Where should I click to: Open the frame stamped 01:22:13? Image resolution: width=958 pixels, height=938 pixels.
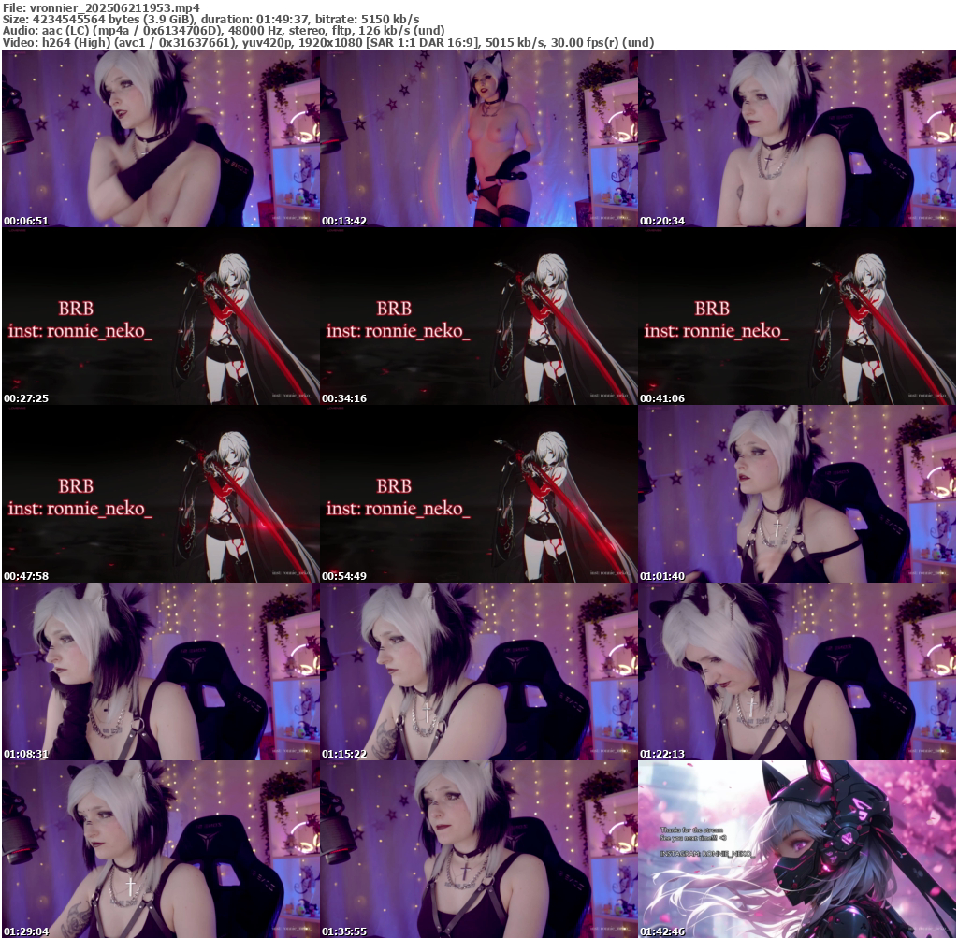(x=797, y=671)
